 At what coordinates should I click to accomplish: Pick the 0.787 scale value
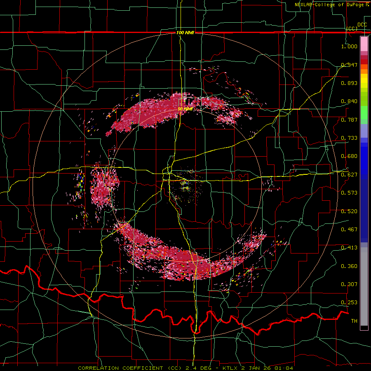349,120
